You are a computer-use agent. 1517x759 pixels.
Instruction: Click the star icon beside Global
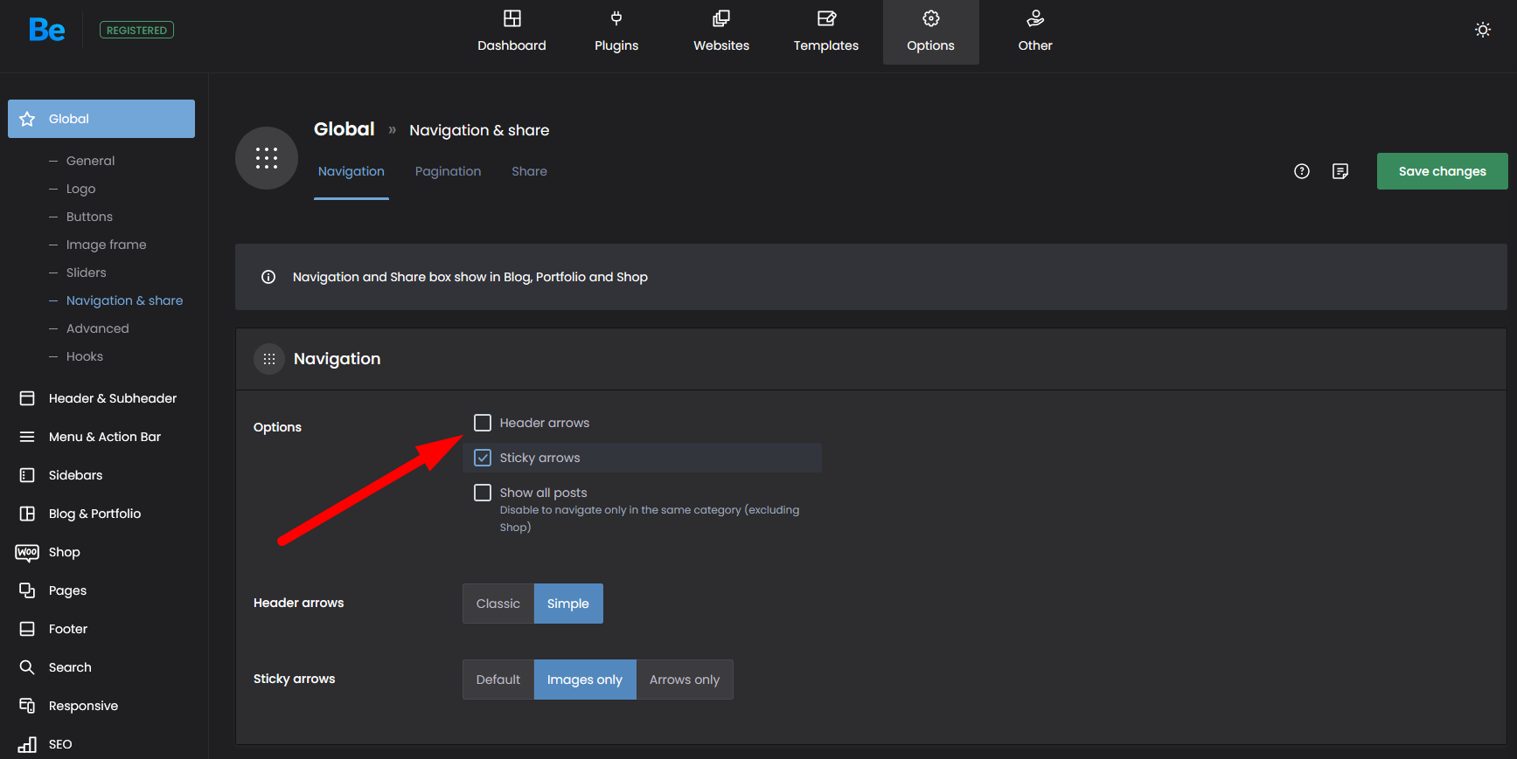tap(27, 119)
